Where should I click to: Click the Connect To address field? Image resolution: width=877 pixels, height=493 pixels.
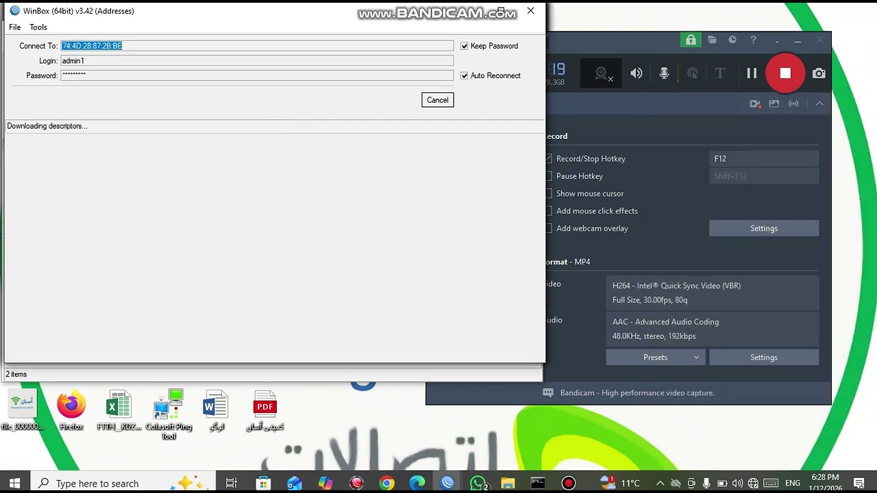257,46
